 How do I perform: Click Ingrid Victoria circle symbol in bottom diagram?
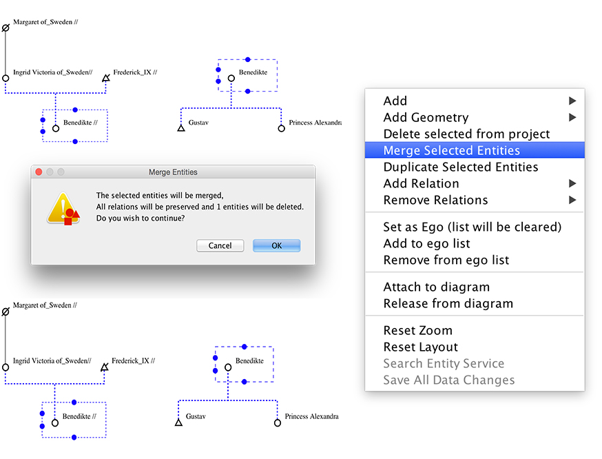pyautogui.click(x=6, y=367)
